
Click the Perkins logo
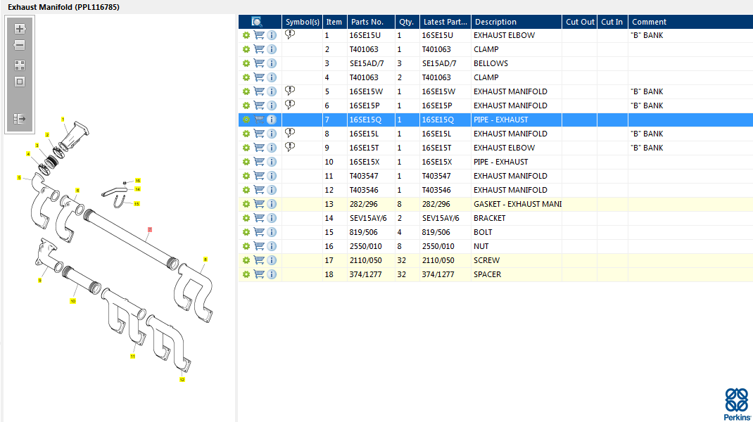pos(737,404)
